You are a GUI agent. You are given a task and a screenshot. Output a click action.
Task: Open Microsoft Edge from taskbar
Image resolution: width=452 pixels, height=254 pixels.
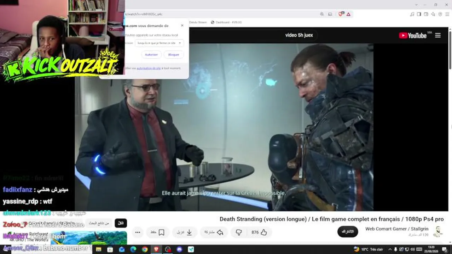point(133,249)
